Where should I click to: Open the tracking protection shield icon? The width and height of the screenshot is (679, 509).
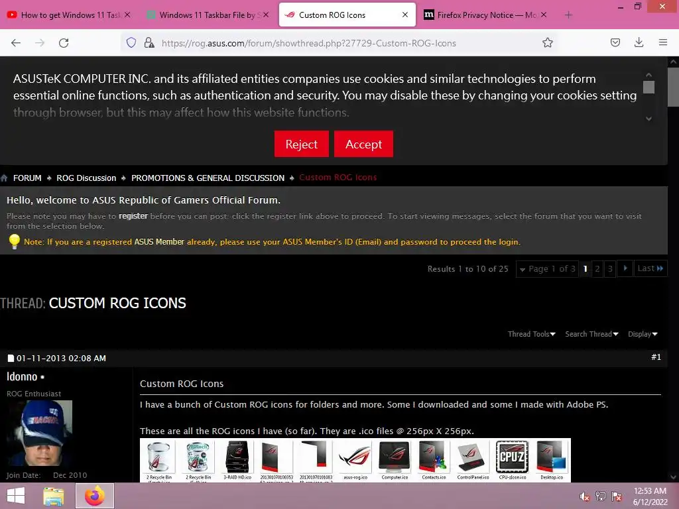point(131,42)
